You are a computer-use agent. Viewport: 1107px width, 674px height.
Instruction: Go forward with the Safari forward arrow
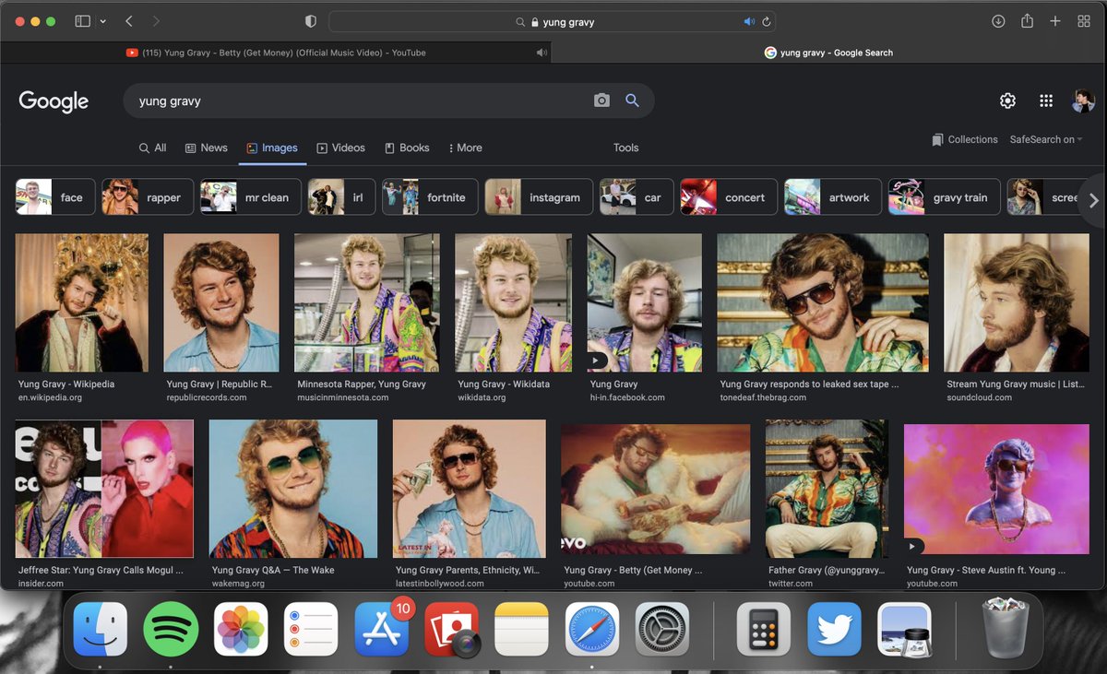click(155, 21)
